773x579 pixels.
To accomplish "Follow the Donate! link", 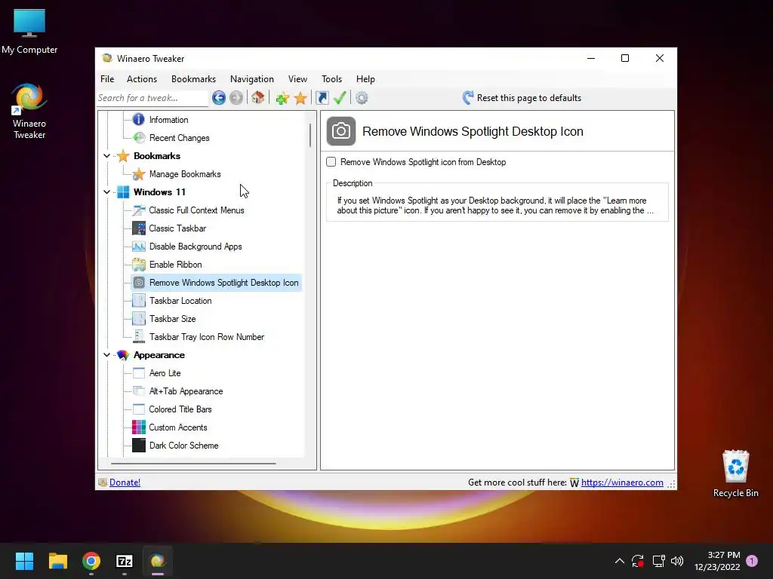I will [x=125, y=482].
